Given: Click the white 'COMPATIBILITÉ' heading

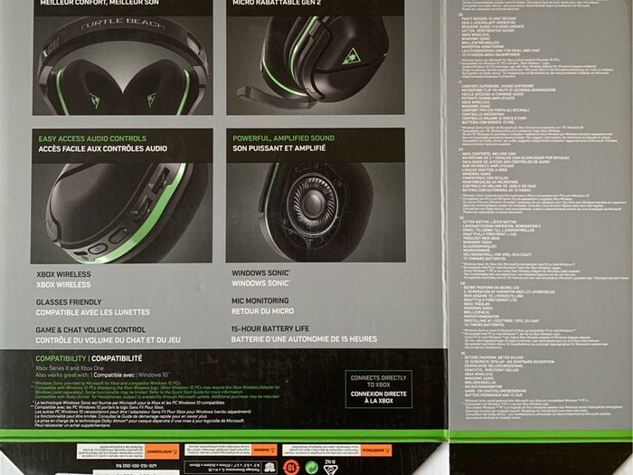Looking at the screenshot, I should (x=117, y=358).
